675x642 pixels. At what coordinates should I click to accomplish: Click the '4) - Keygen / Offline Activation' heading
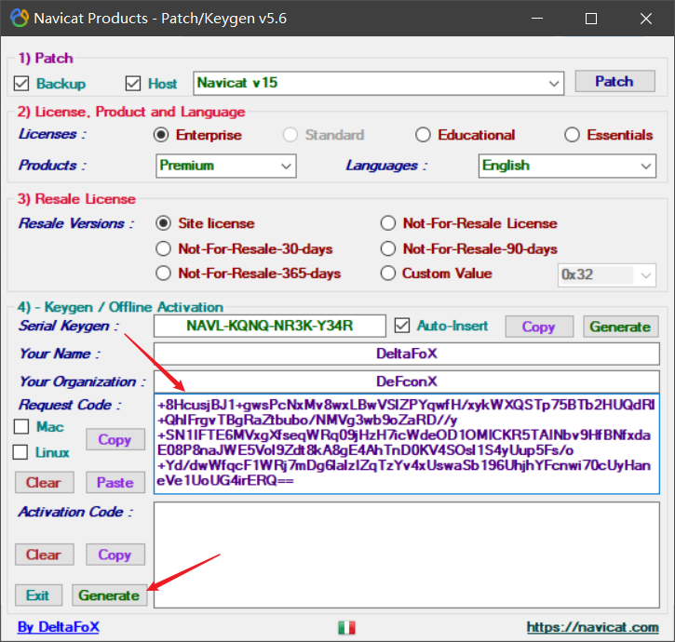click(x=120, y=307)
